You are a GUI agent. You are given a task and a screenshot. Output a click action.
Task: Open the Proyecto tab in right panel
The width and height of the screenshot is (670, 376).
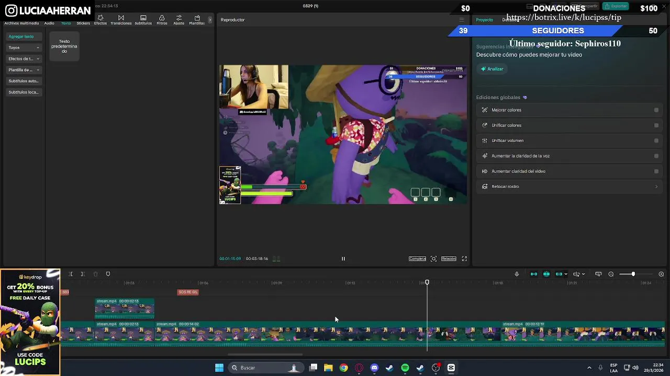tap(484, 20)
